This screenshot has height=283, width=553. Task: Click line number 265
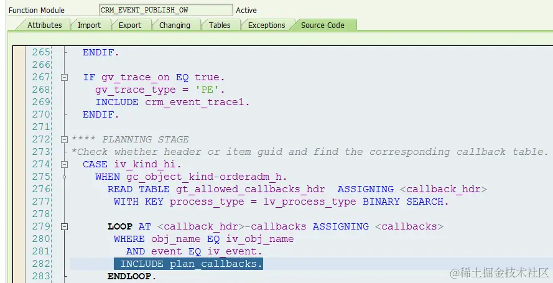click(41, 52)
